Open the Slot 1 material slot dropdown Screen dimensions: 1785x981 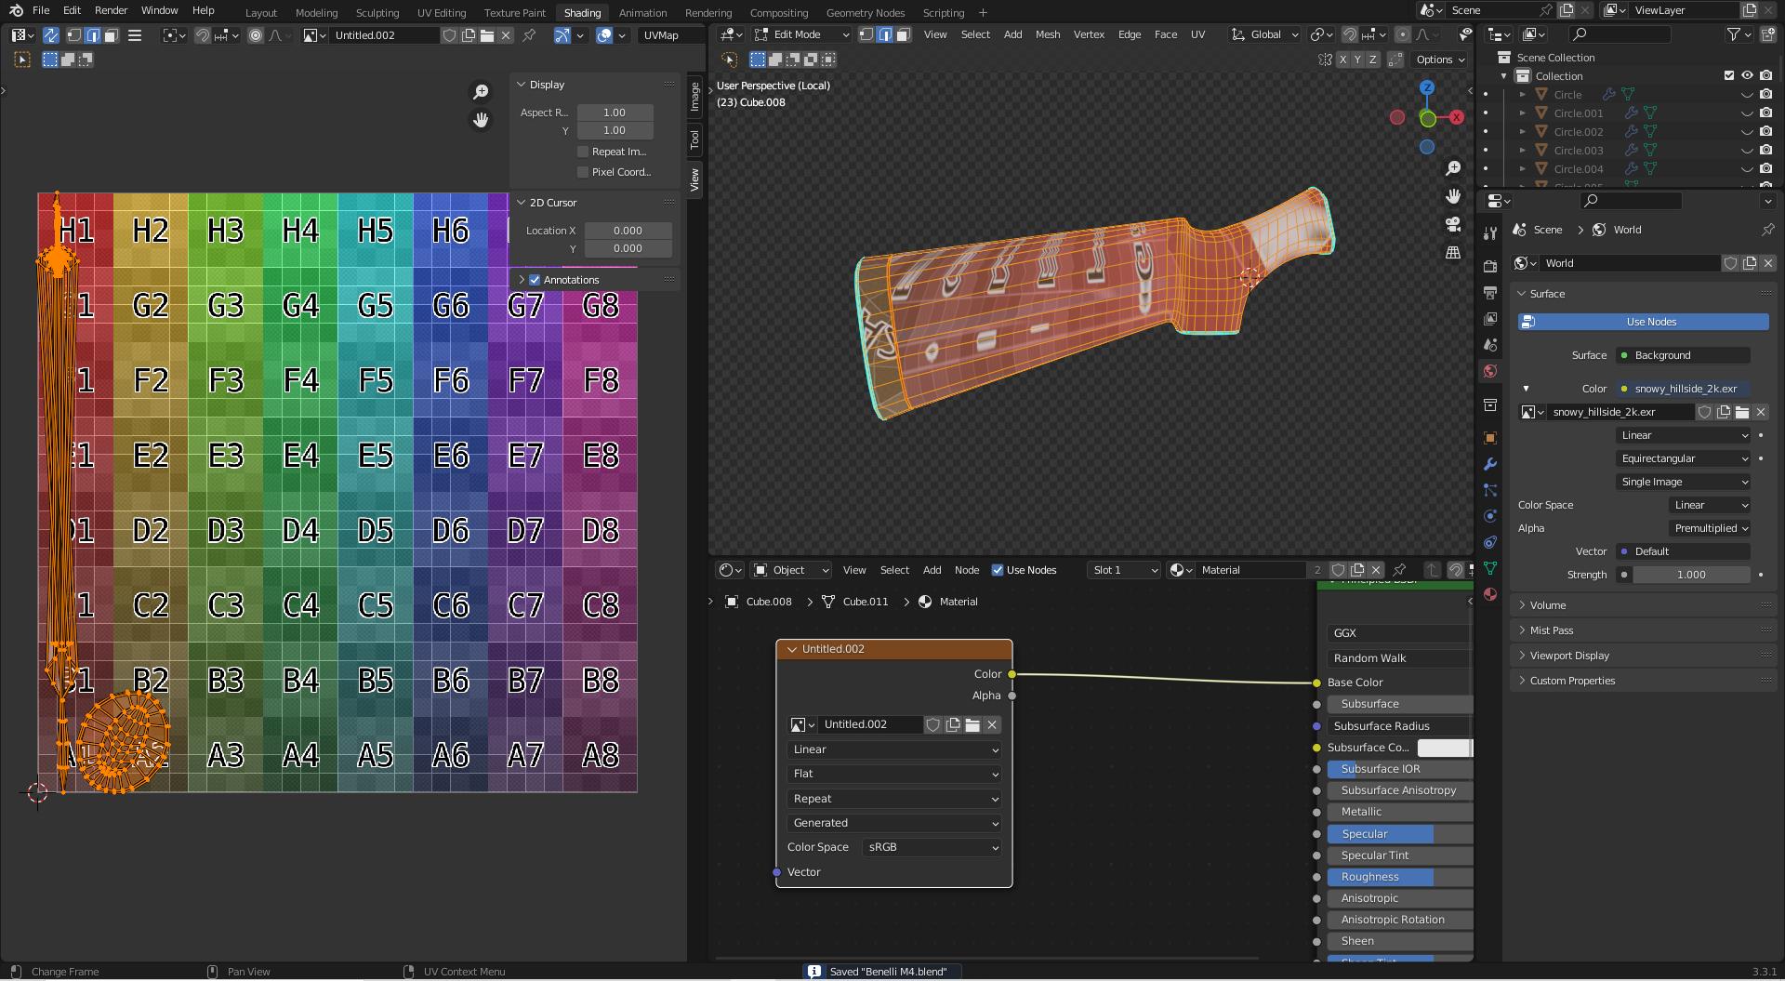click(x=1124, y=570)
